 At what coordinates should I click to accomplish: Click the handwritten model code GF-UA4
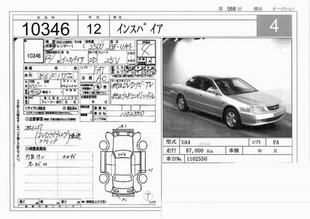[122, 47]
